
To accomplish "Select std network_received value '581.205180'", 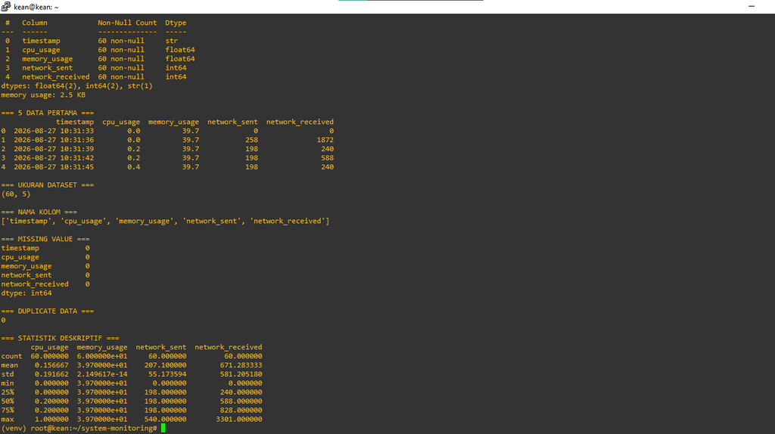I will pyautogui.click(x=241, y=374).
